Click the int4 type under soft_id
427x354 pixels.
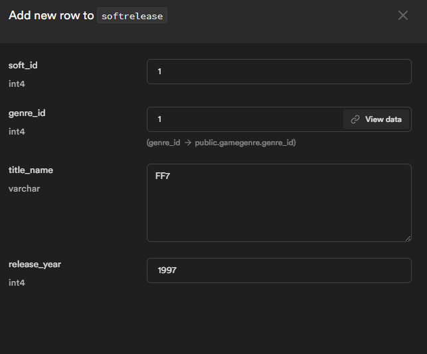(x=17, y=84)
